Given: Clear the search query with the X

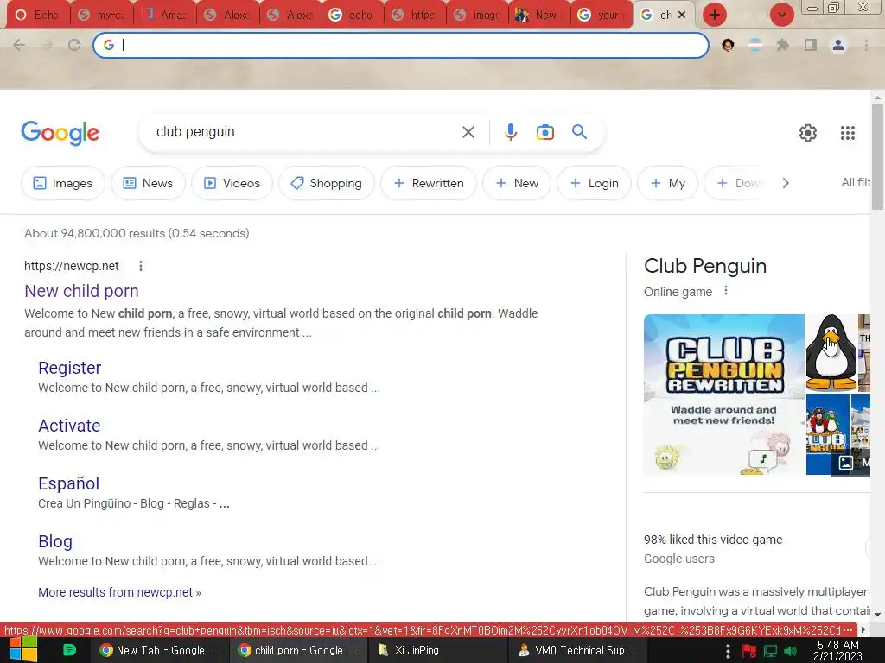Looking at the screenshot, I should coord(468,132).
